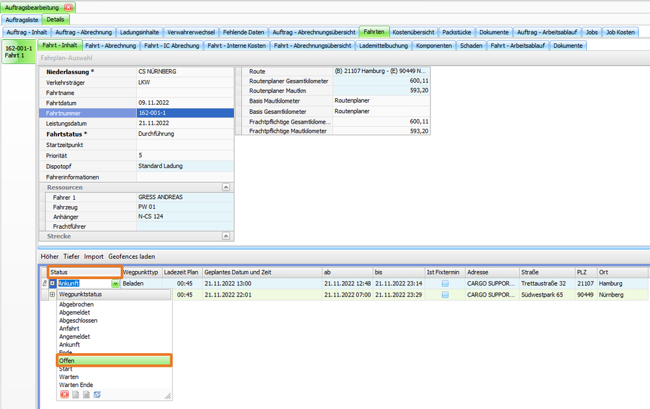Collapse the Ressourcen section
650x409 pixels.
pos(226,187)
